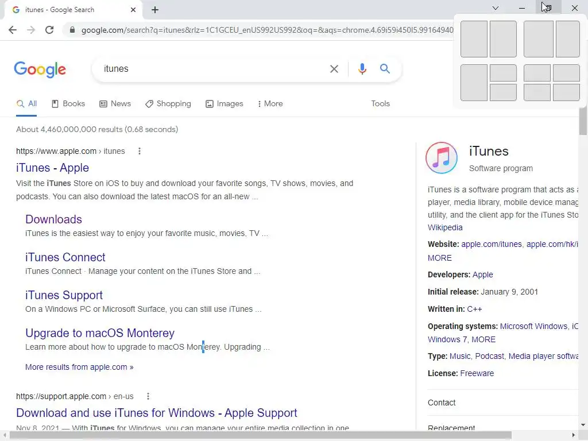Open the Downloads sitelink
The image size is (588, 441).
coord(53,219)
